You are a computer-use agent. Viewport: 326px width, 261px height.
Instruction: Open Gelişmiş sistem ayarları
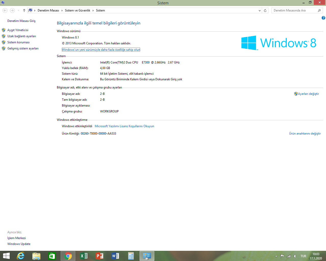tap(23, 48)
